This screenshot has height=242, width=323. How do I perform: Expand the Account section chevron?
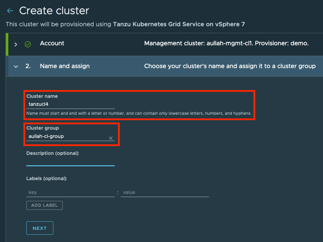[16, 44]
